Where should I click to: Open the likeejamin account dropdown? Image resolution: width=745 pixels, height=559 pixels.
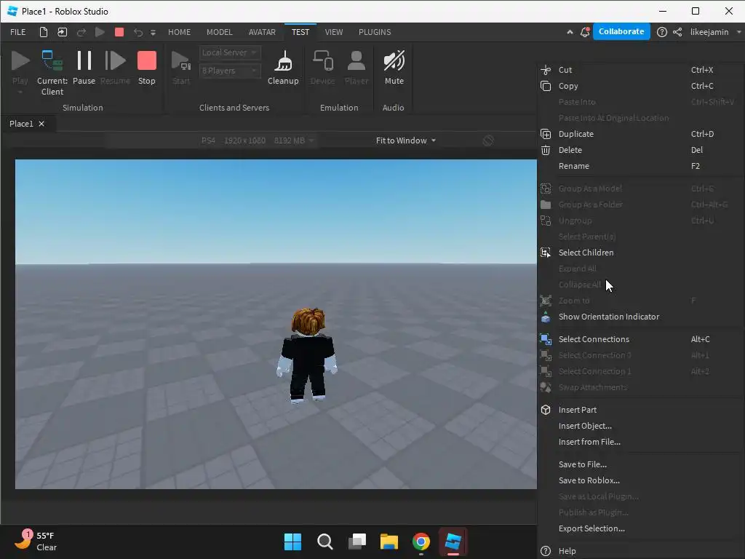pos(716,32)
